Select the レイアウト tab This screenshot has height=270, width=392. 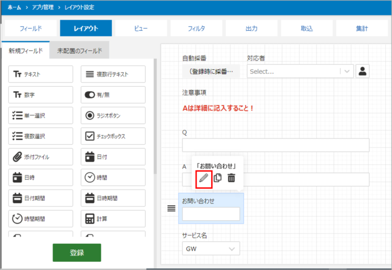[86, 28]
